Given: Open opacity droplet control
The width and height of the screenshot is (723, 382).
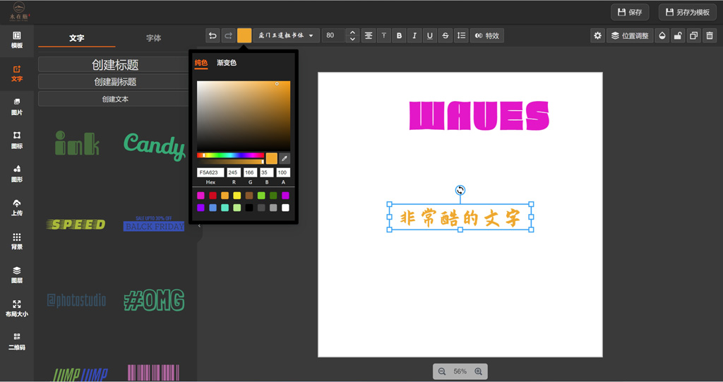Looking at the screenshot, I should click(x=662, y=35).
